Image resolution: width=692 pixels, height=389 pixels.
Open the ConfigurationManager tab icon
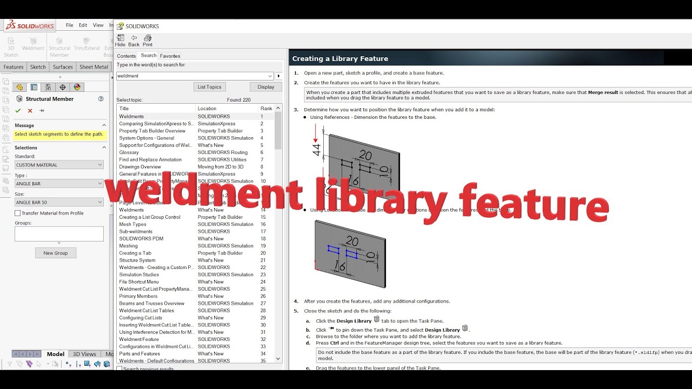[48, 87]
